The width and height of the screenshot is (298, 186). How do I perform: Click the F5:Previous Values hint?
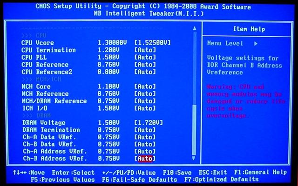[63, 179]
